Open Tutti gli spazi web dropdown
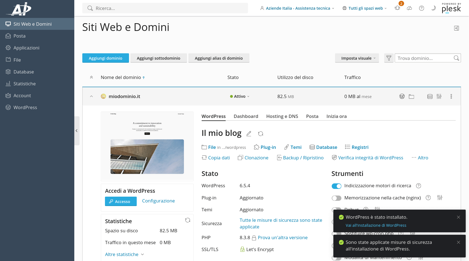This screenshot has width=469, height=261. [x=365, y=8]
